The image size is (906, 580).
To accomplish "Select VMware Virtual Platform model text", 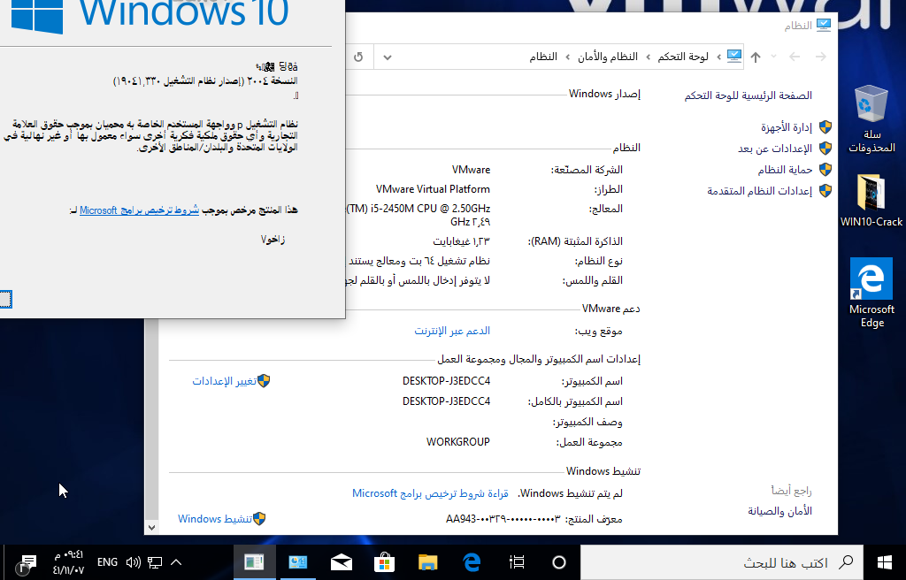I will click(433, 189).
